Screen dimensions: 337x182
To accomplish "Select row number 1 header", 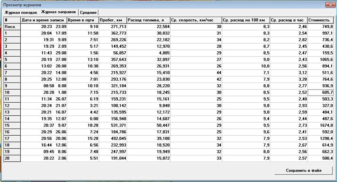I will point(12,33).
